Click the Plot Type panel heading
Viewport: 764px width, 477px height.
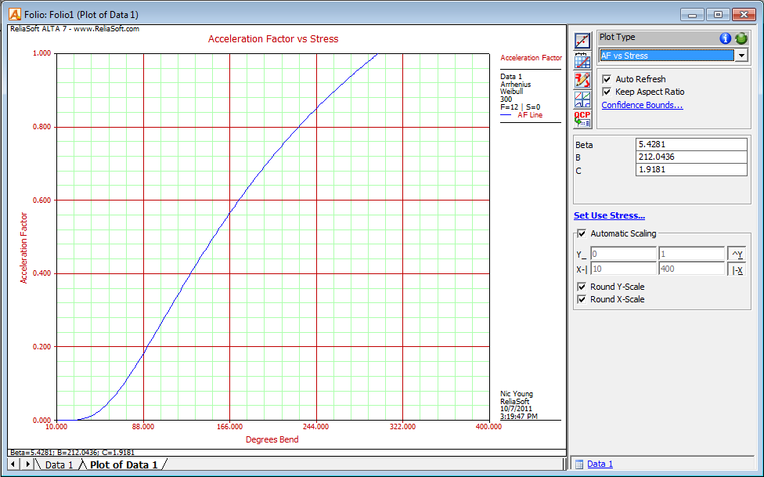click(618, 37)
